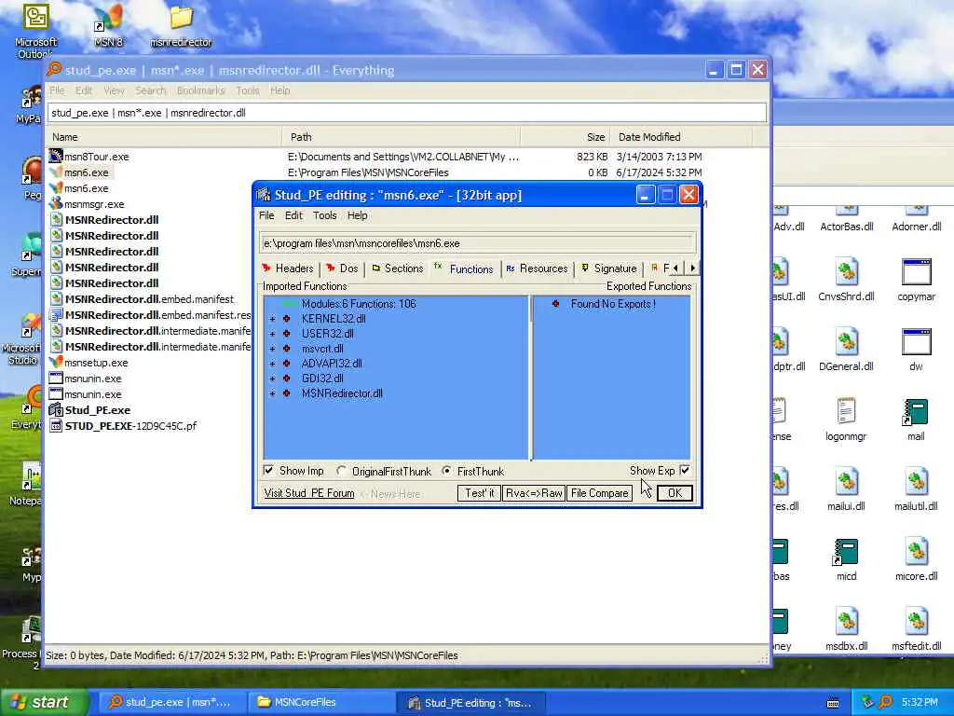Open micd icon in MSNCoreFiles window
This screenshot has width=954, height=716.
846,552
